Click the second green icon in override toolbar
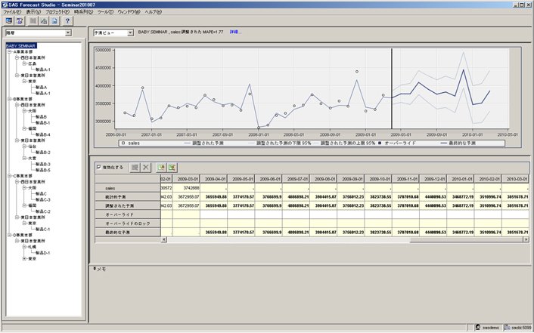The width and height of the screenshot is (534, 333). coord(172,168)
